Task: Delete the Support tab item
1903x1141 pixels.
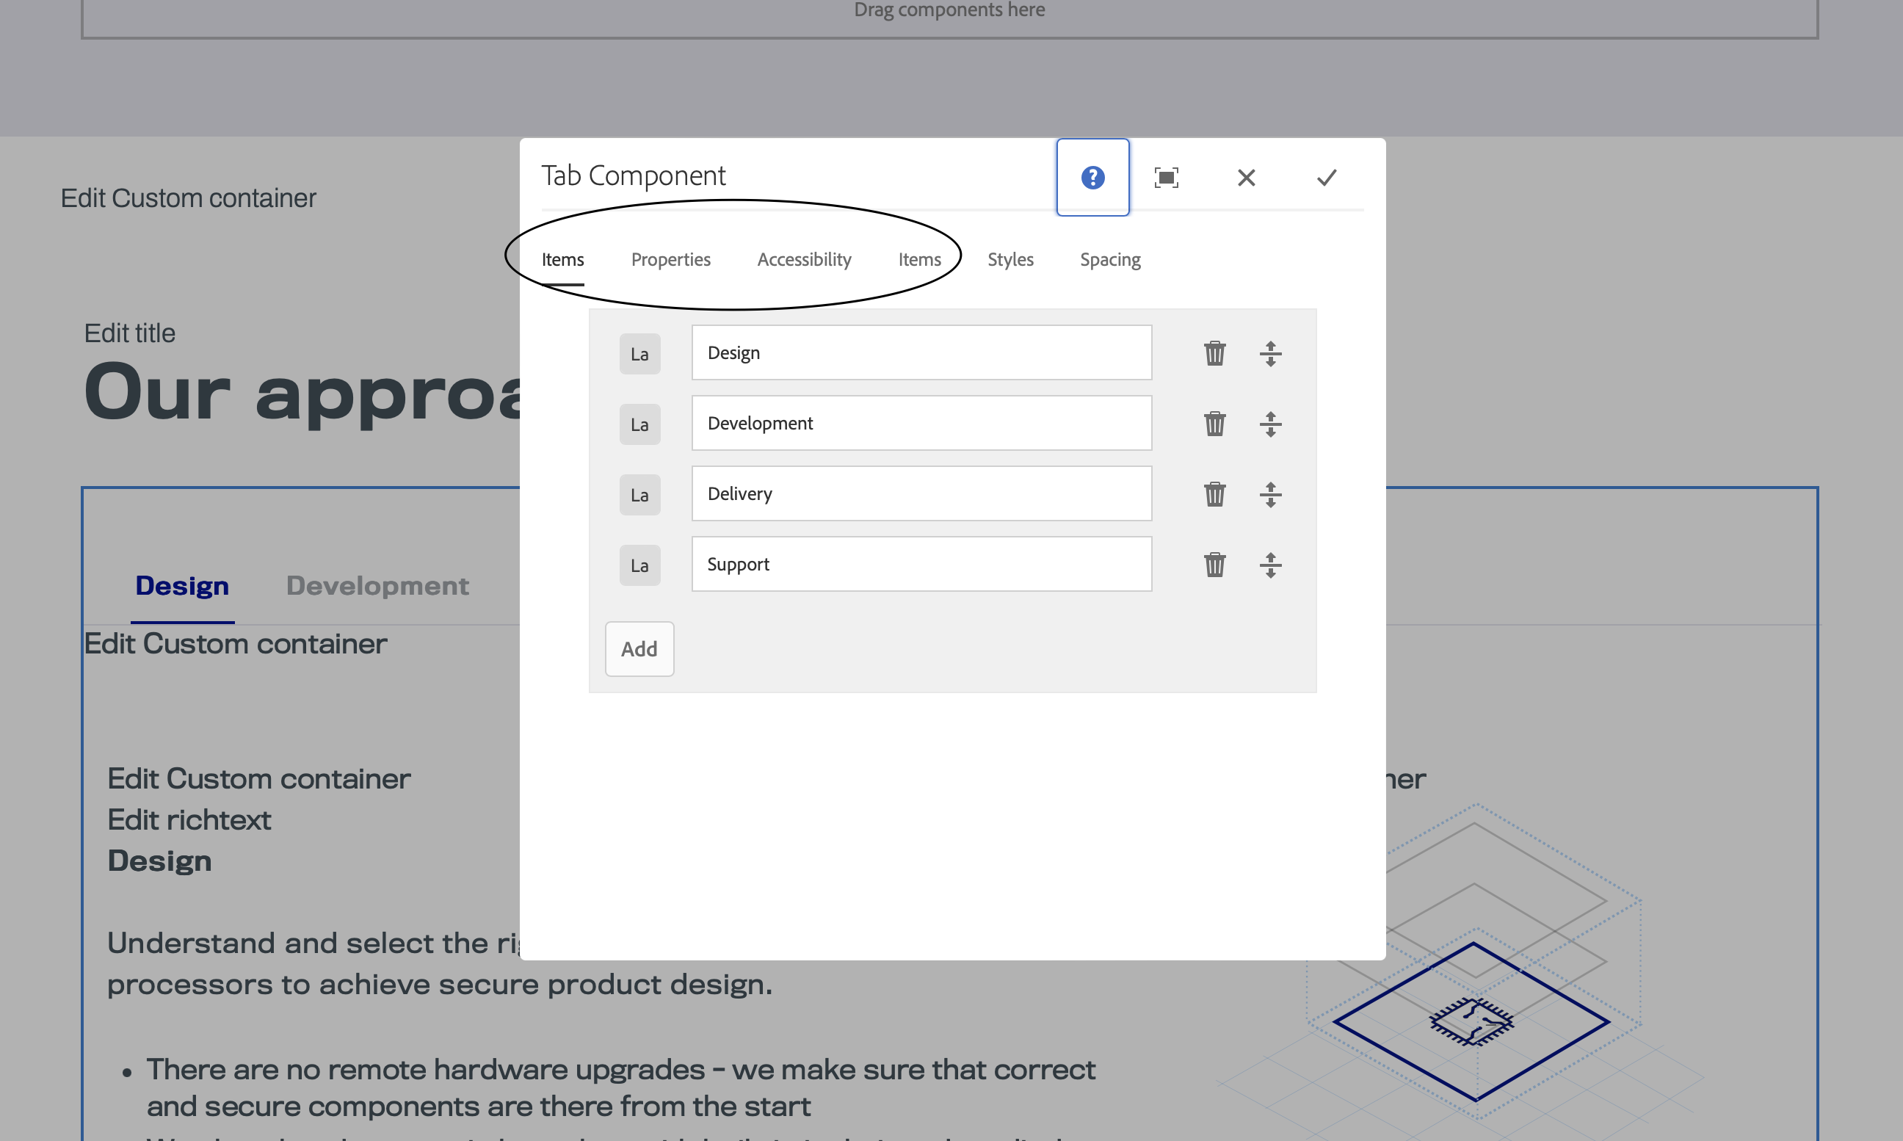Action: (1214, 565)
